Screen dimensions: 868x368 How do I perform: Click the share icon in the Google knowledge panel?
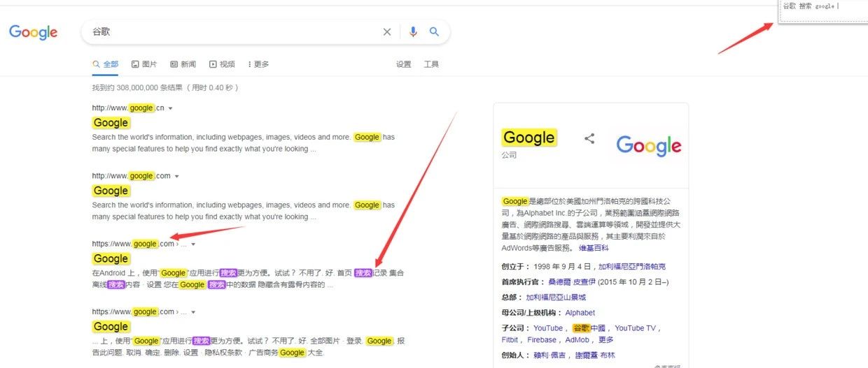589,138
